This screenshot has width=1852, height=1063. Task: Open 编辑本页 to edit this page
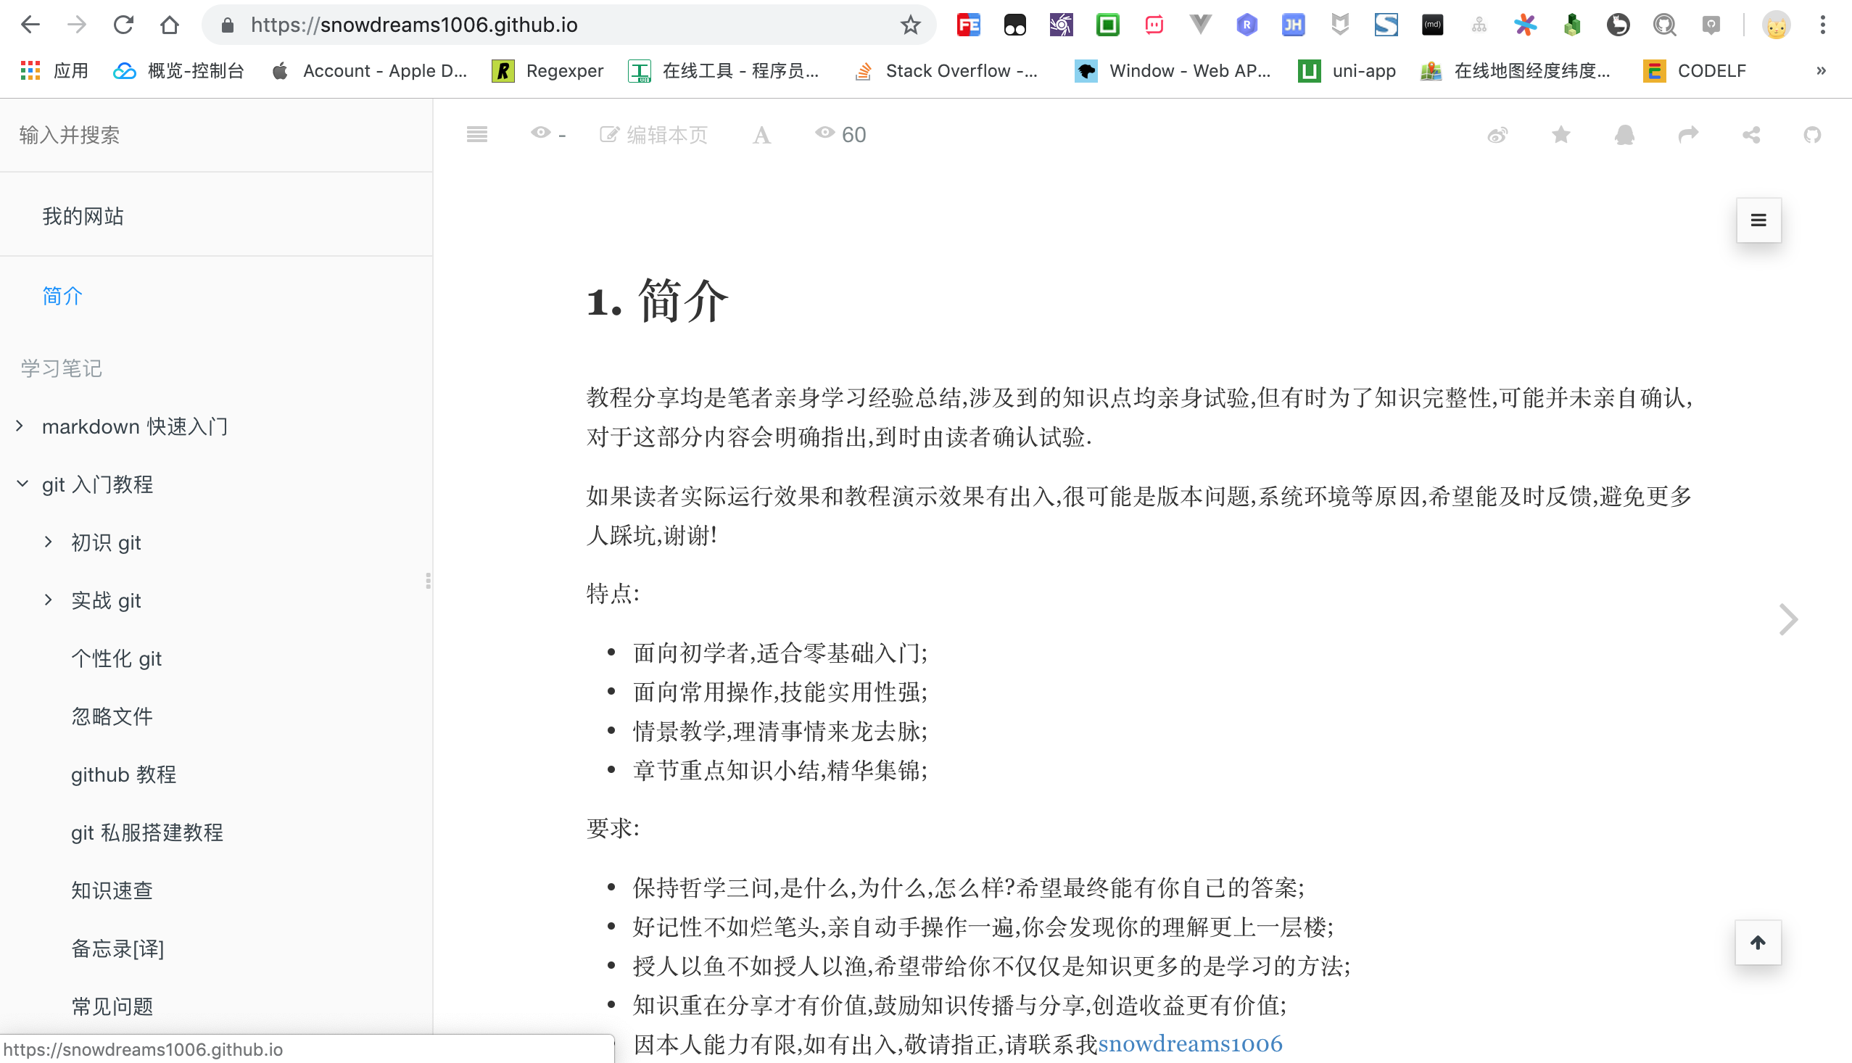pyautogui.click(x=653, y=134)
